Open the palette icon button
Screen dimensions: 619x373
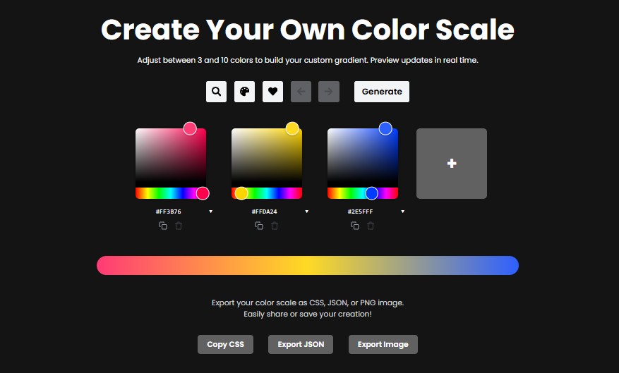(244, 92)
